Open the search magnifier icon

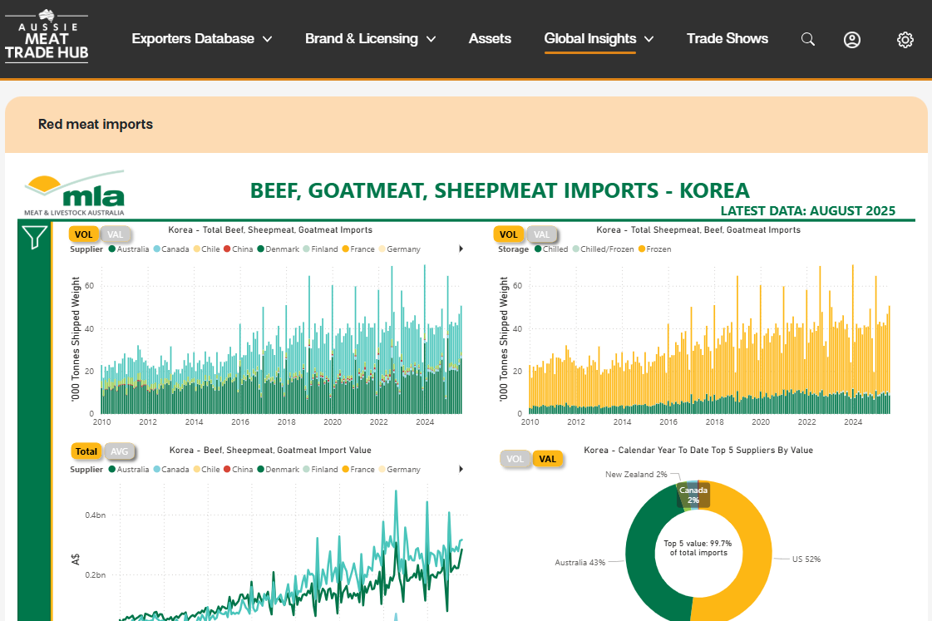807,39
